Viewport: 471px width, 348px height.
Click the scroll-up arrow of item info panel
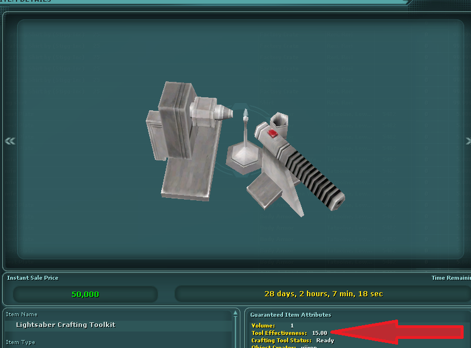[236, 313]
